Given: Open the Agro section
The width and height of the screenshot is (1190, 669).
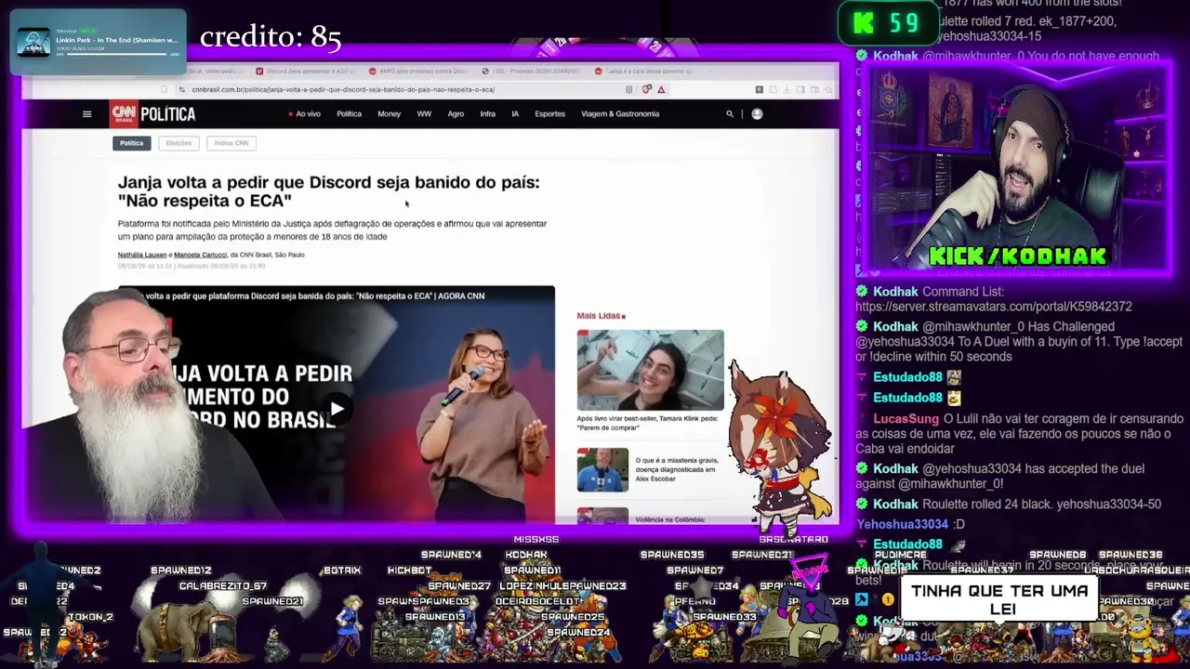Looking at the screenshot, I should pyautogui.click(x=456, y=114).
